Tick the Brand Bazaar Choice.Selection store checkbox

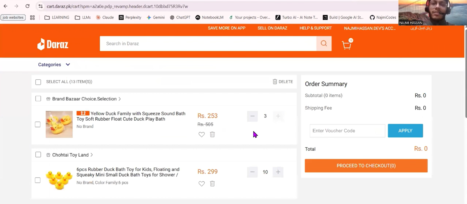[38, 99]
